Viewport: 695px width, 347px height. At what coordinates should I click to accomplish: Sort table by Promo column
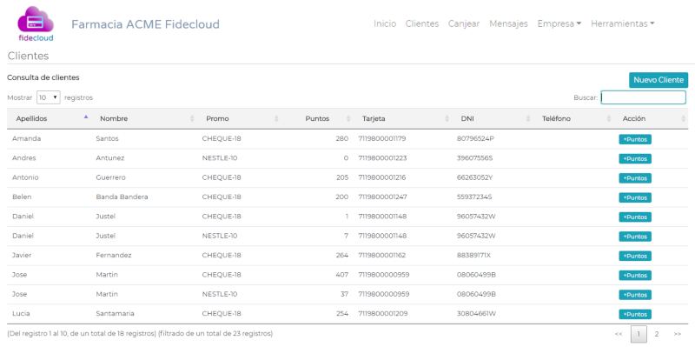point(239,118)
